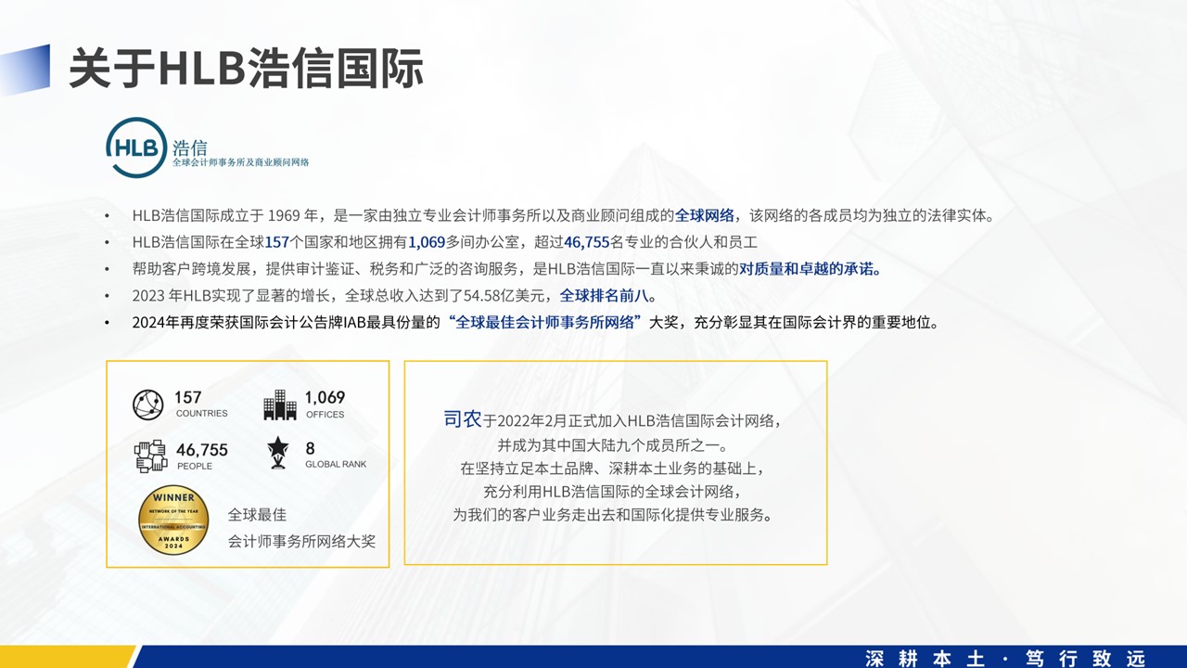Screen dimensions: 1187x668
Task: Click the HLB circular logo
Action: point(136,148)
